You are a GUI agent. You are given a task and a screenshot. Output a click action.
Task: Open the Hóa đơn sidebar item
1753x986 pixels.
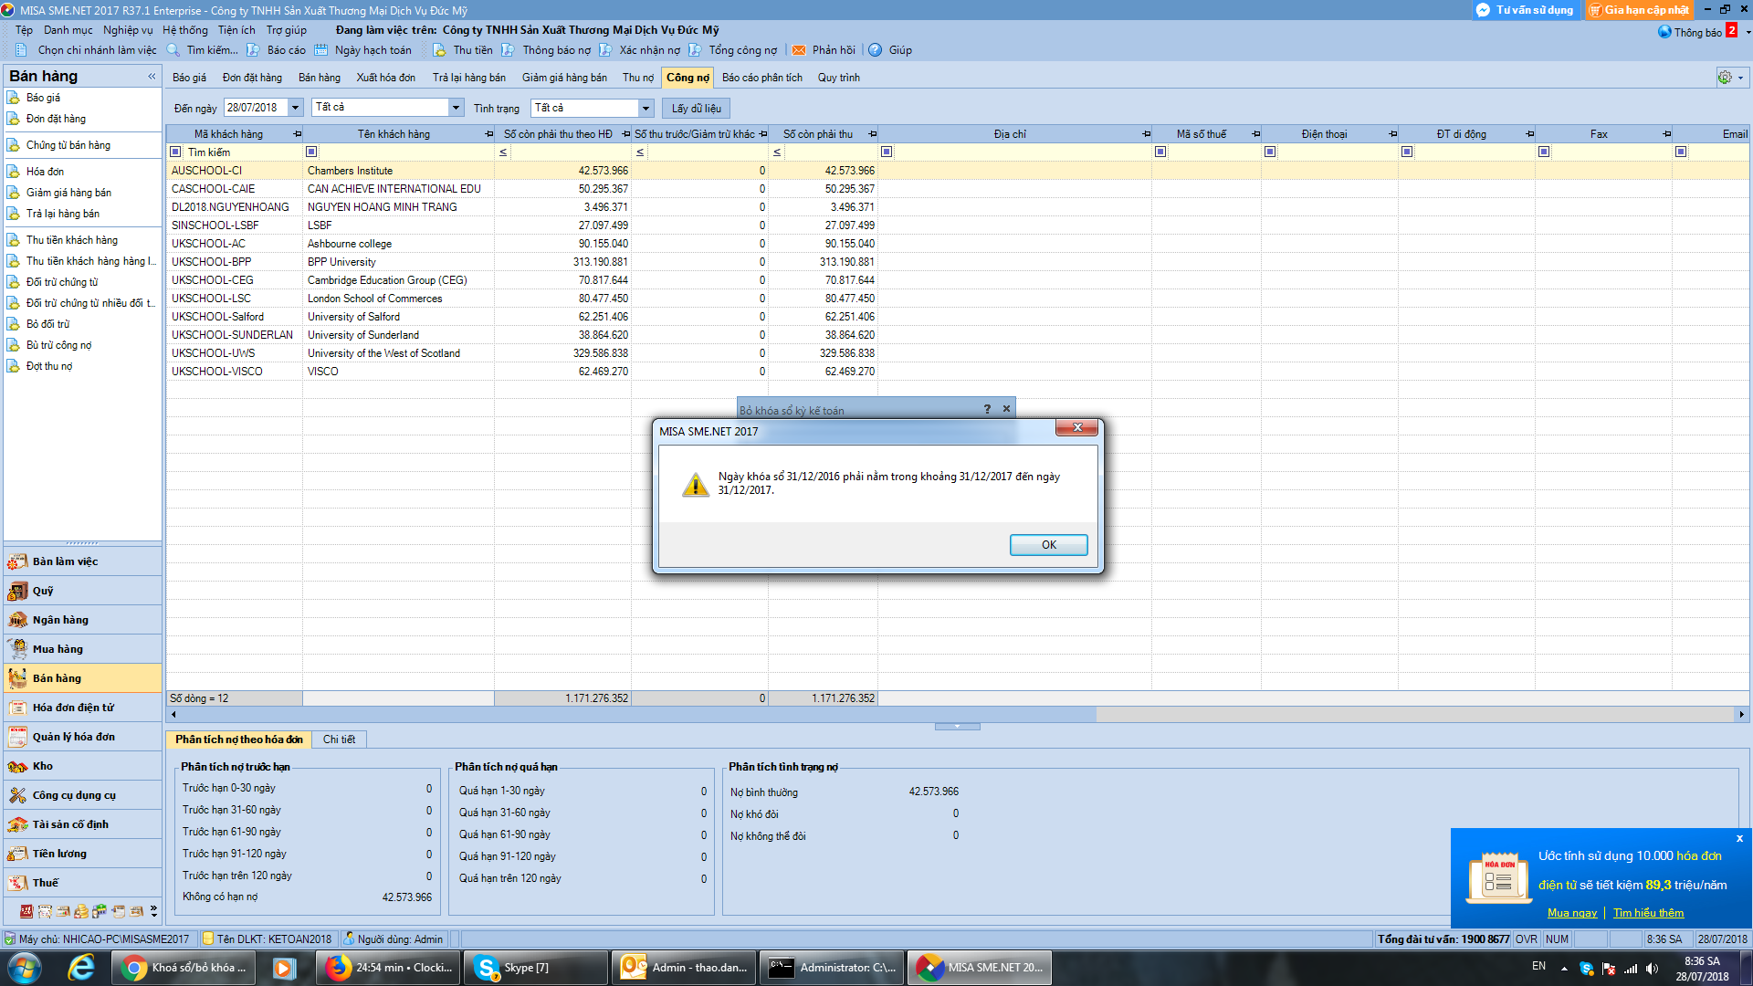point(45,172)
